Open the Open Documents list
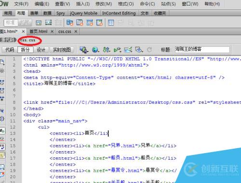This screenshot has height=183, width=241. pyautogui.click(x=2, y=62)
